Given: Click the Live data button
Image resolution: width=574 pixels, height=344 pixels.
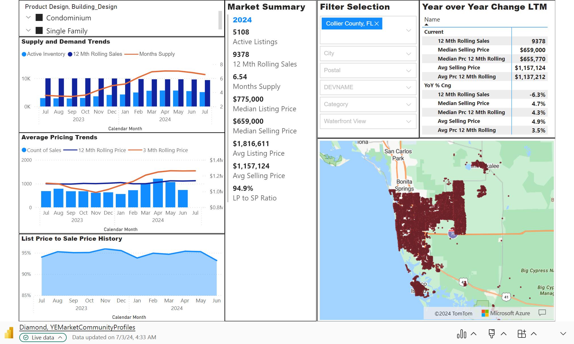Looking at the screenshot, I should (x=43, y=337).
